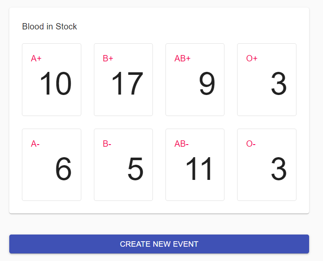
Task: Click the O+ blood stock card
Action: click(x=267, y=79)
